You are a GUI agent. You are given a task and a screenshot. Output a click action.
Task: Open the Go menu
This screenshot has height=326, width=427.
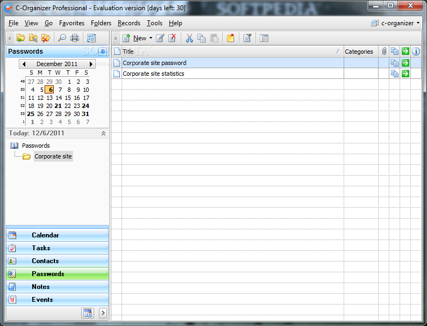(48, 23)
